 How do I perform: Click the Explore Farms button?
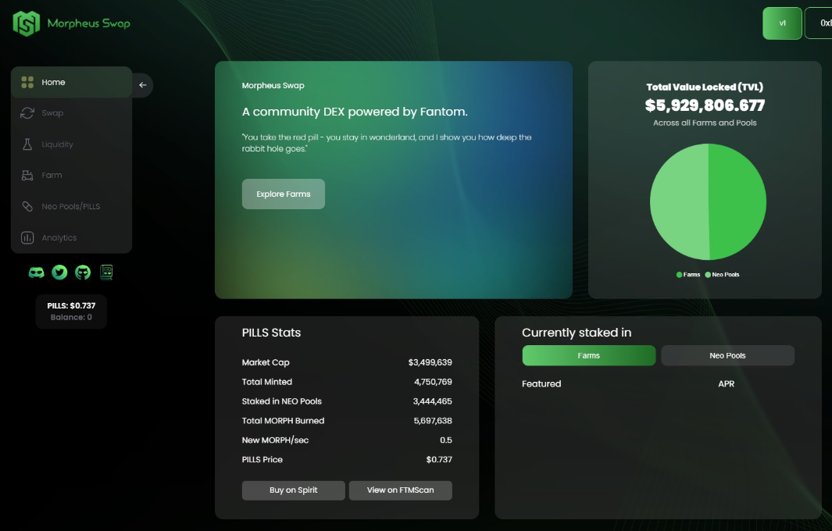284,194
